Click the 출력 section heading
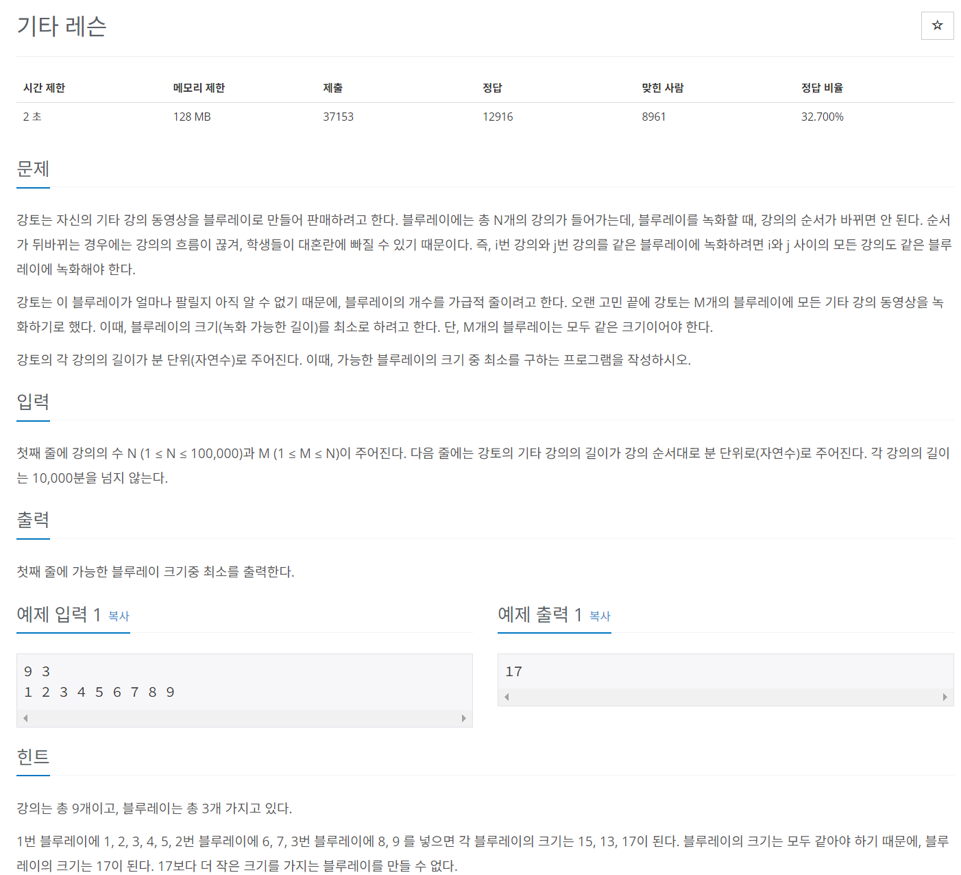The width and height of the screenshot is (961, 875). tap(33, 520)
